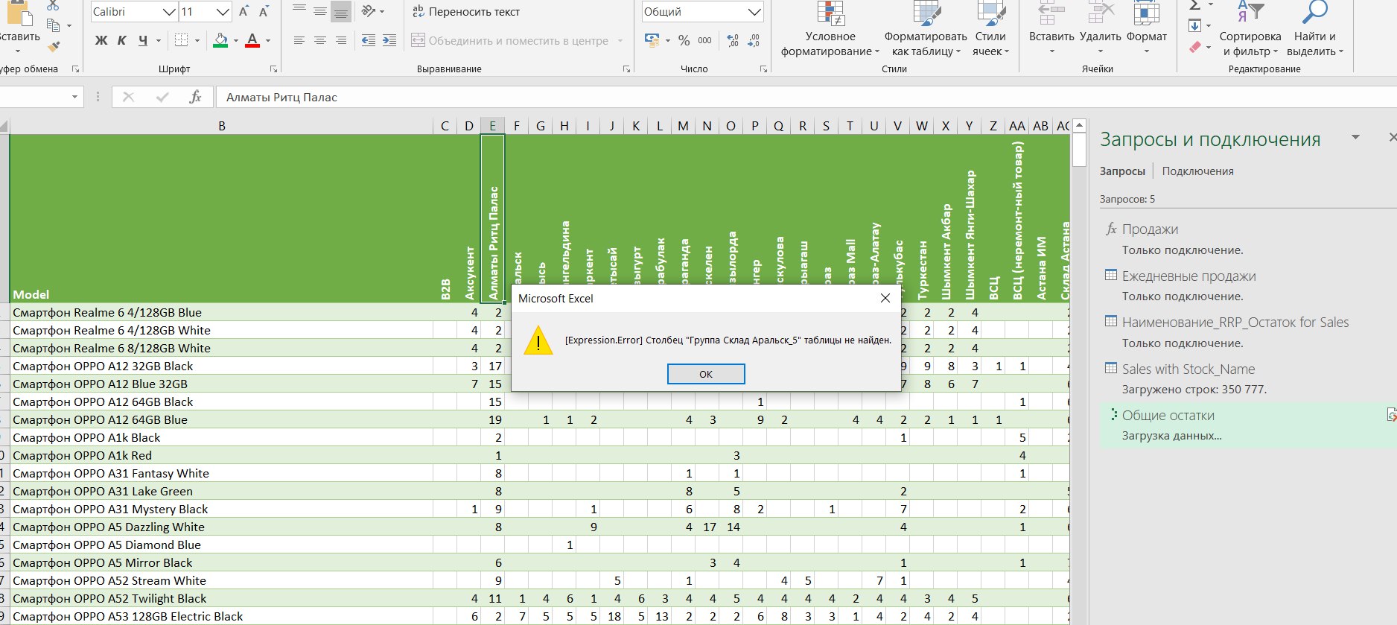
Task: Open alignment group (Выравнивание) dialog launcher
Action: (626, 69)
